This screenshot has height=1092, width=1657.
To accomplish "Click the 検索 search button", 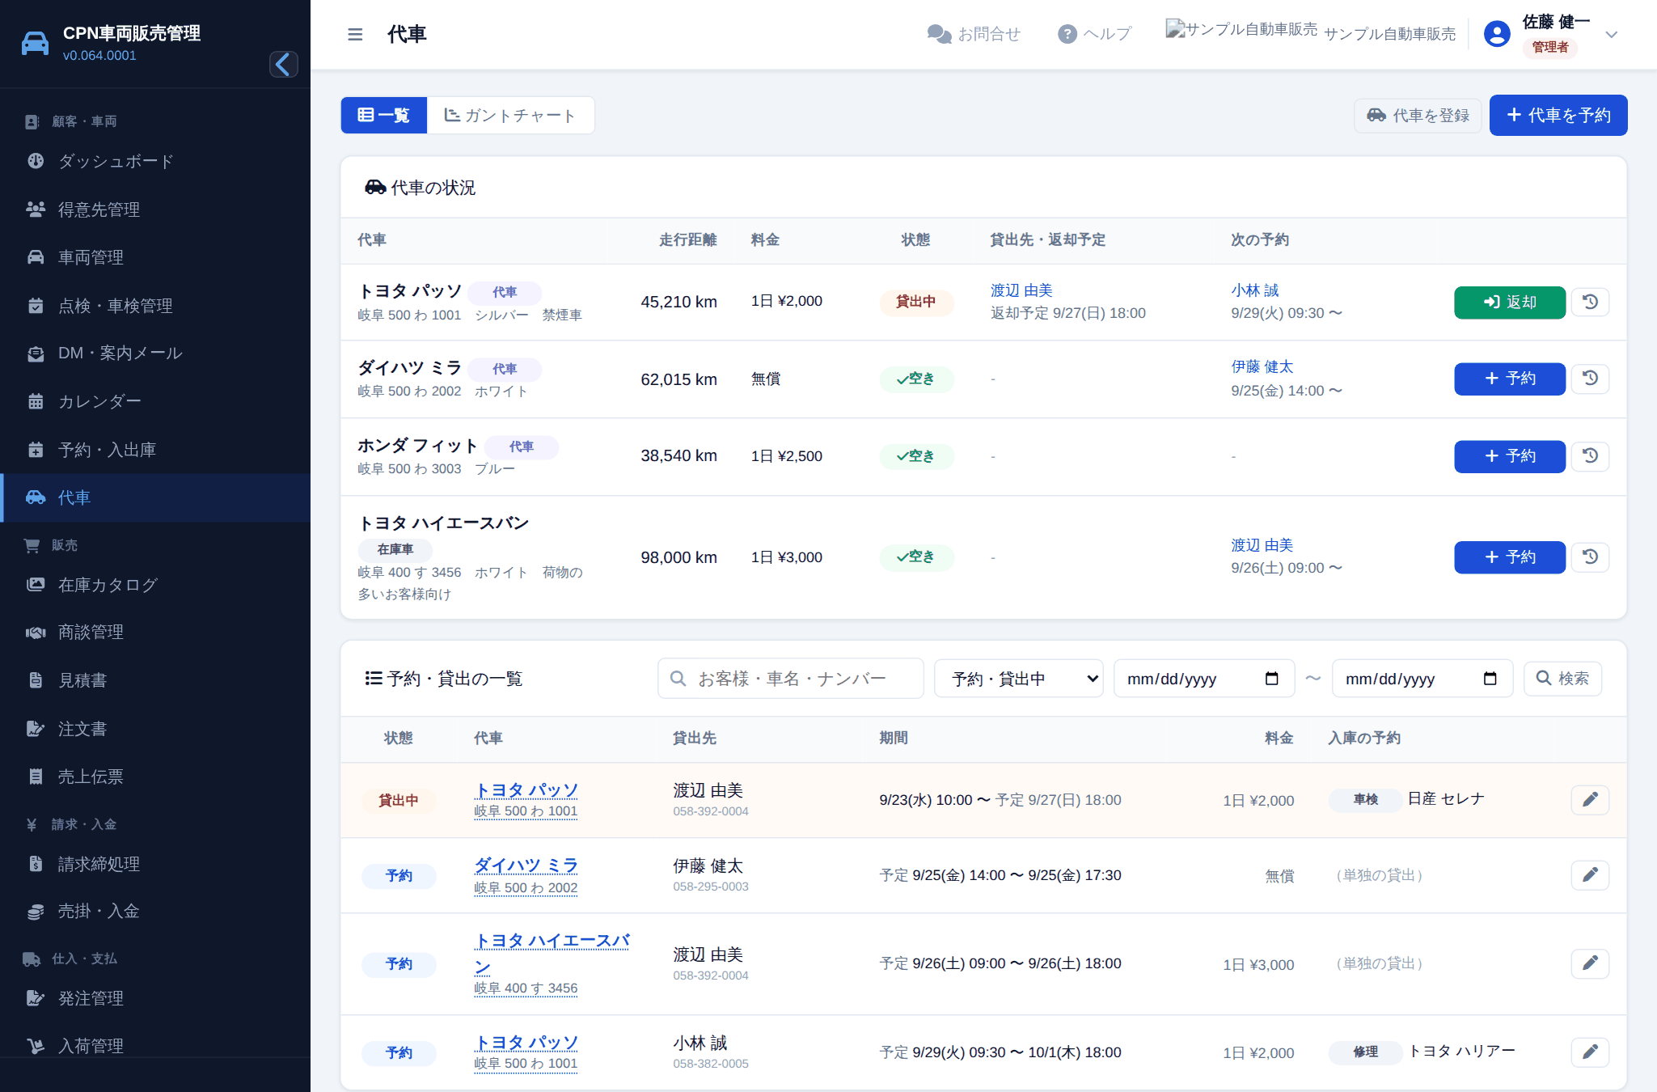I will 1562,679.
